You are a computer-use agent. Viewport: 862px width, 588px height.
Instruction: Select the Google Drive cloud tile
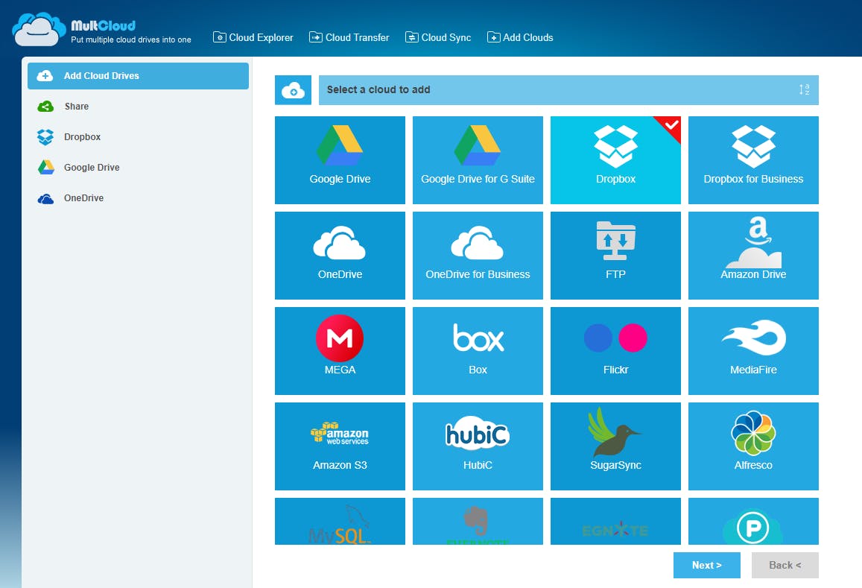point(340,160)
